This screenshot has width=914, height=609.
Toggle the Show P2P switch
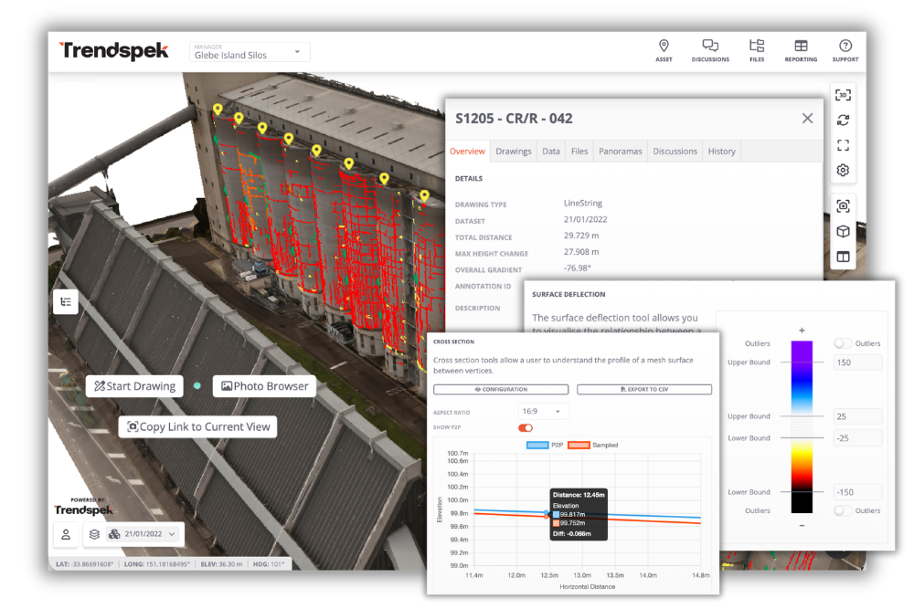pos(526,428)
